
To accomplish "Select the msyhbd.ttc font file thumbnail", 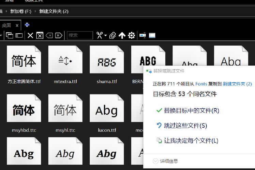I will coord(24,108).
